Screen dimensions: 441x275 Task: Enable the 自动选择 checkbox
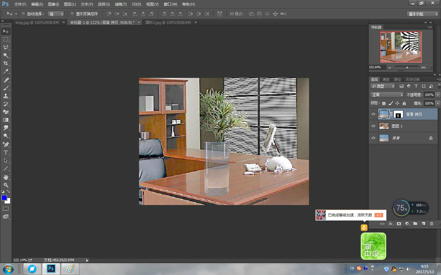[x=23, y=14]
